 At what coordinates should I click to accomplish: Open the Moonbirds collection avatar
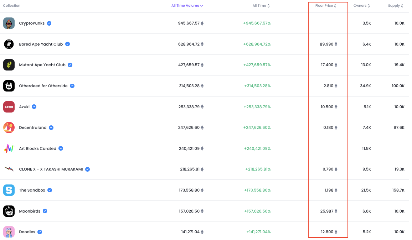click(x=9, y=211)
